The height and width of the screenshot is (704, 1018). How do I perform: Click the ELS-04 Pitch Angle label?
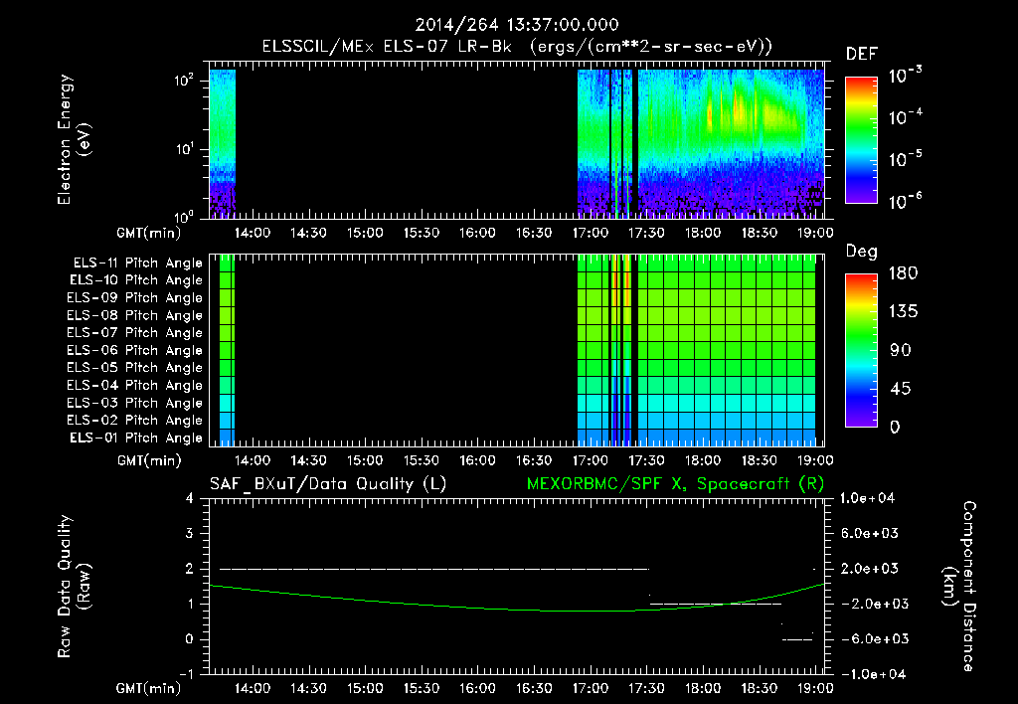tap(134, 385)
